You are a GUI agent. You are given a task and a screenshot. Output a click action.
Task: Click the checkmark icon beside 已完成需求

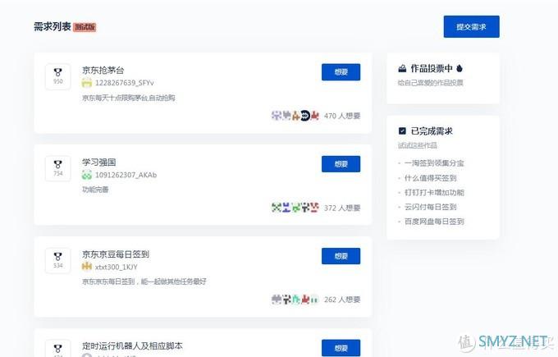(402, 131)
